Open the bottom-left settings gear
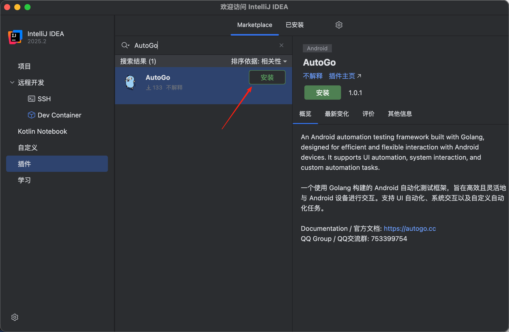Image resolution: width=509 pixels, height=332 pixels. click(x=15, y=317)
